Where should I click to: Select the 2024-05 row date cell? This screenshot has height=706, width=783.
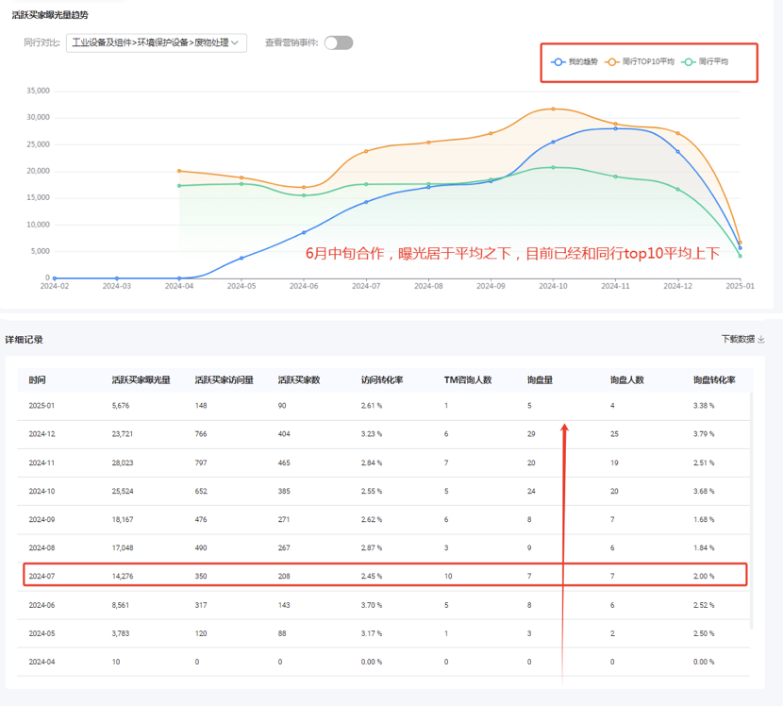(42, 633)
